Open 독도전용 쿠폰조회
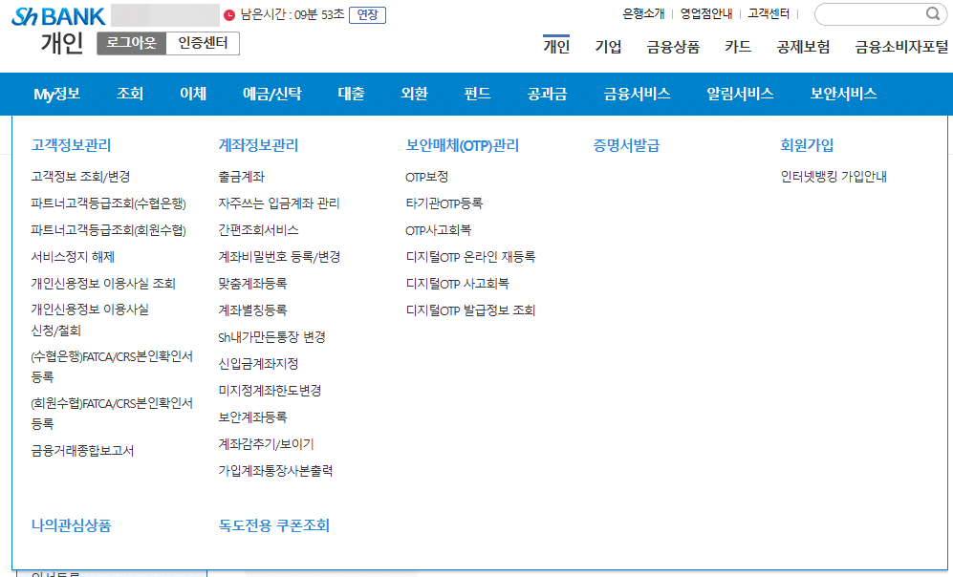 (274, 525)
